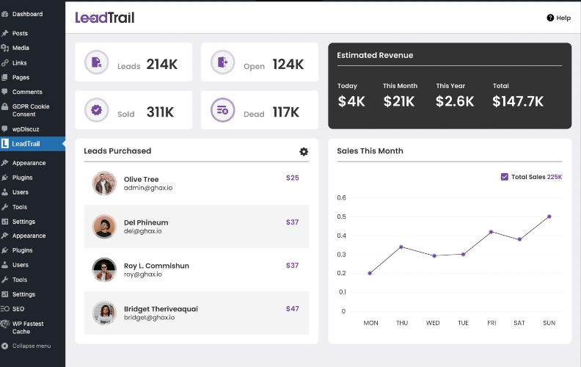
Task: Click the Collapse menu arrow icon
Action: (x=4, y=346)
